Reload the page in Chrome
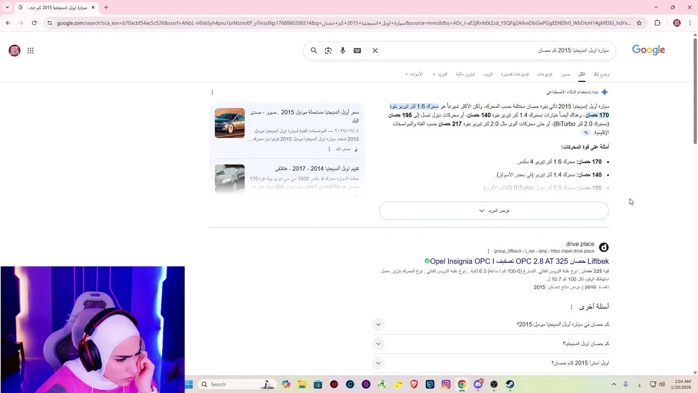Image resolution: width=698 pixels, height=393 pixels. [x=34, y=23]
